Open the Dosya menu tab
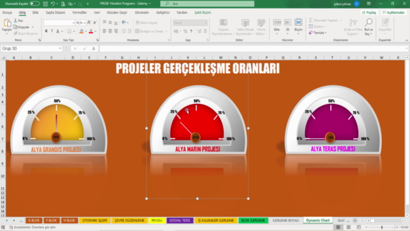This screenshot has width=410, height=231. (x=7, y=12)
